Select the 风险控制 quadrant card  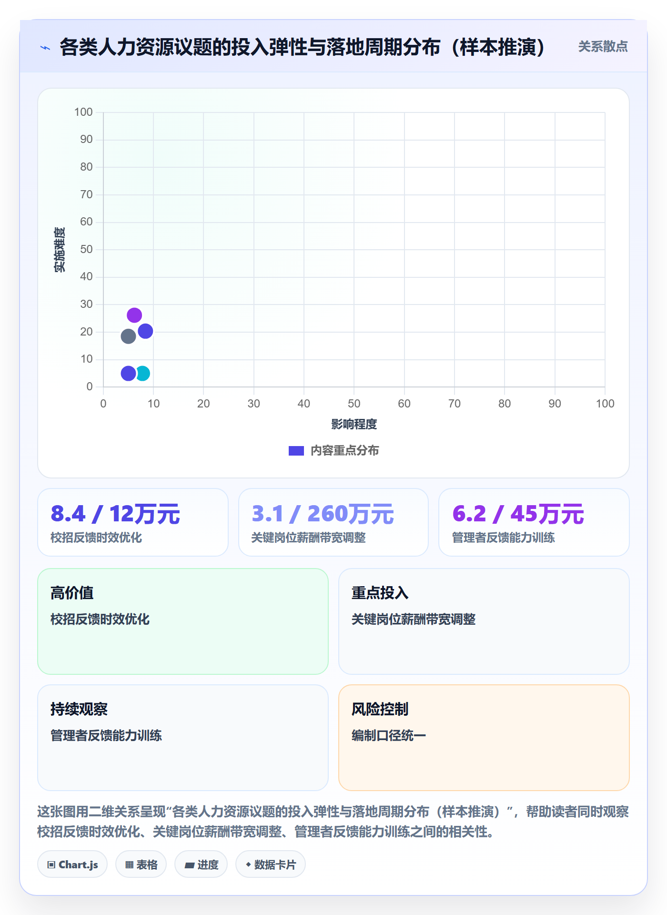[x=484, y=738]
